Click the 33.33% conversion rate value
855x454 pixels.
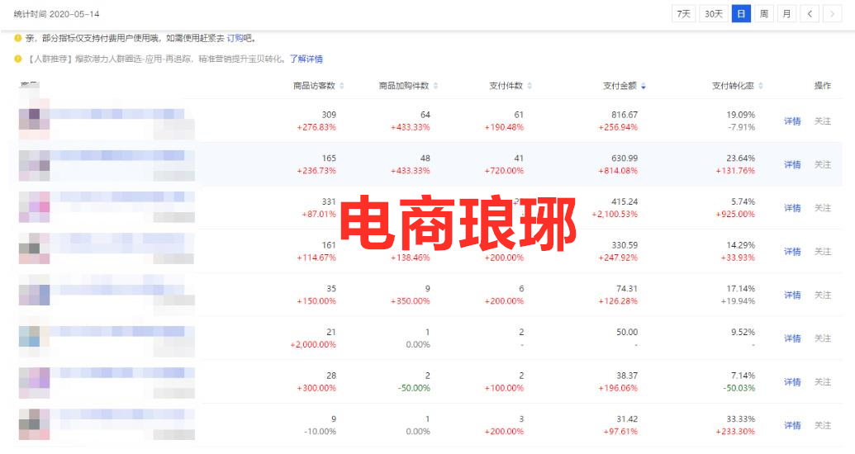(740, 419)
